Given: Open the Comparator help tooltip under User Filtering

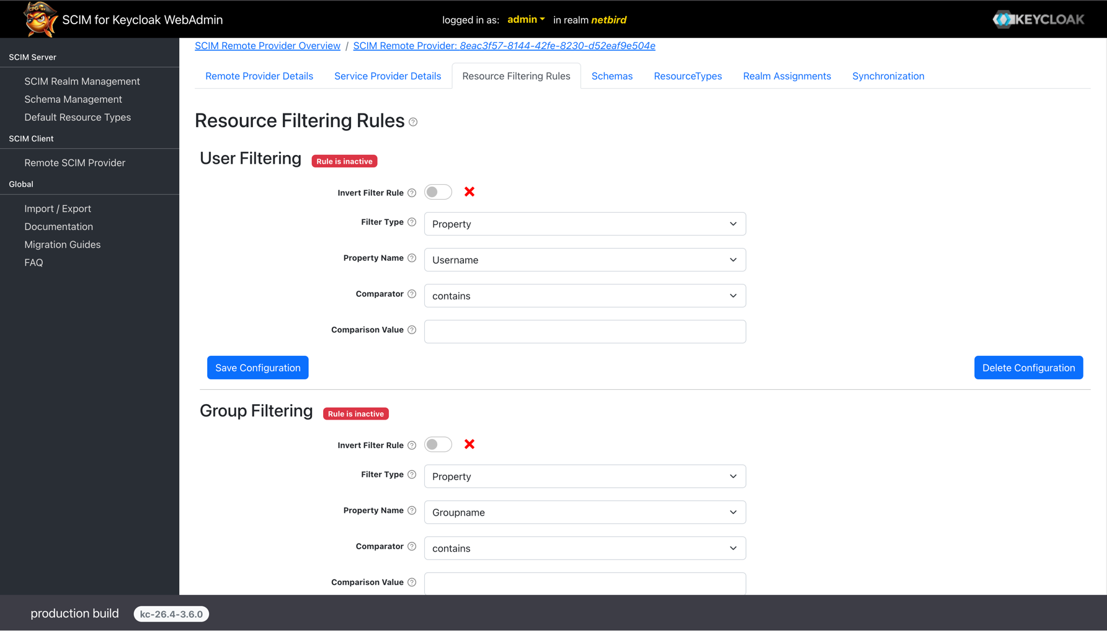Looking at the screenshot, I should pos(412,294).
